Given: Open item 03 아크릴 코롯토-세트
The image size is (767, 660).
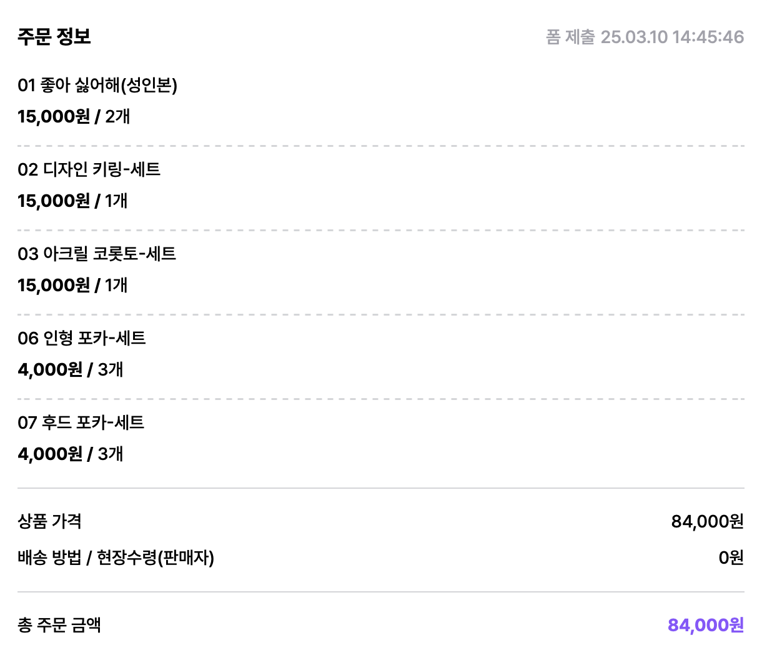Looking at the screenshot, I should click(x=97, y=254).
